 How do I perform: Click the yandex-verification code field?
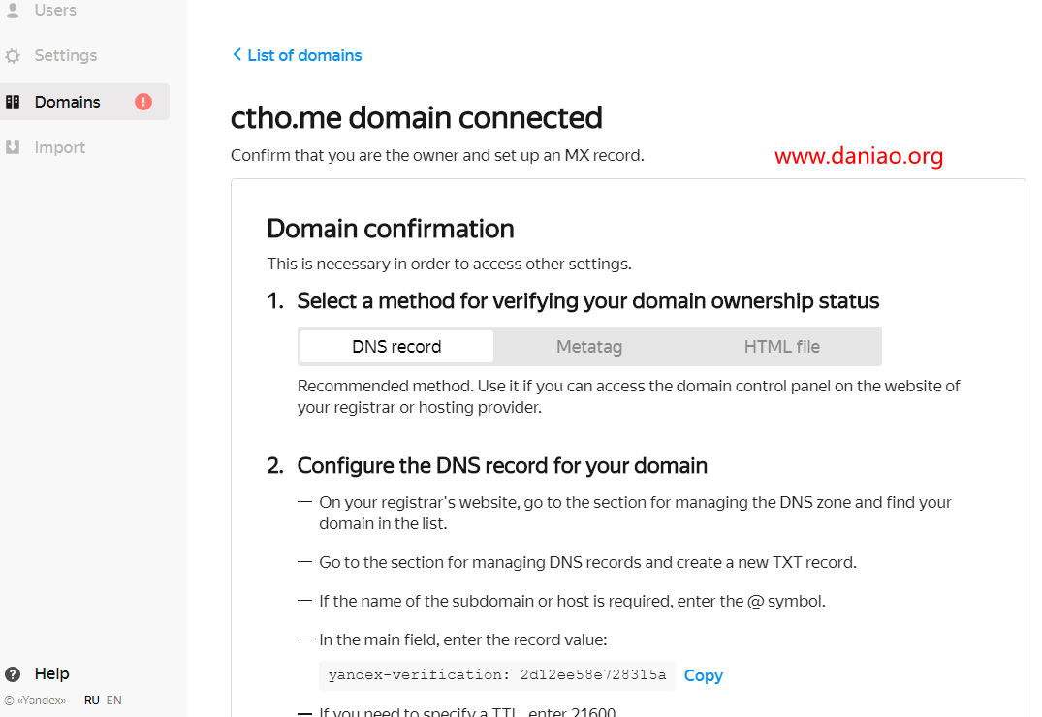497,675
